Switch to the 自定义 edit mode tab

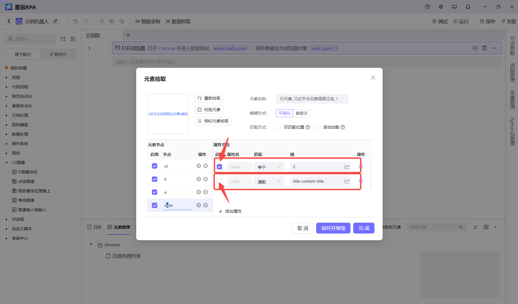[x=302, y=113]
